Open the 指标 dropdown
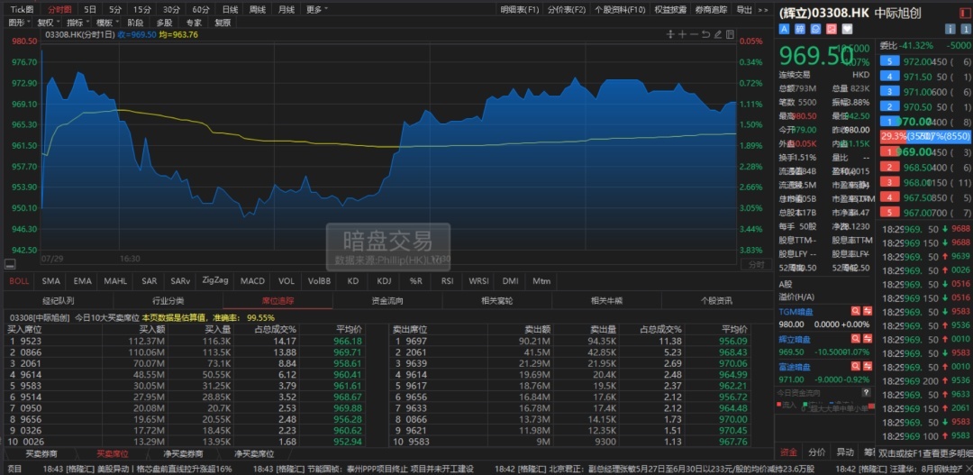Screen dimensions: 973x475 coord(77,23)
